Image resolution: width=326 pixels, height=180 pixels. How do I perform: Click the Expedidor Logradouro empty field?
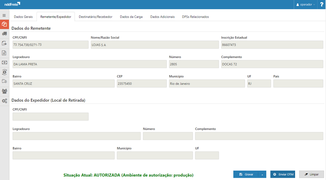click(x=77, y=136)
